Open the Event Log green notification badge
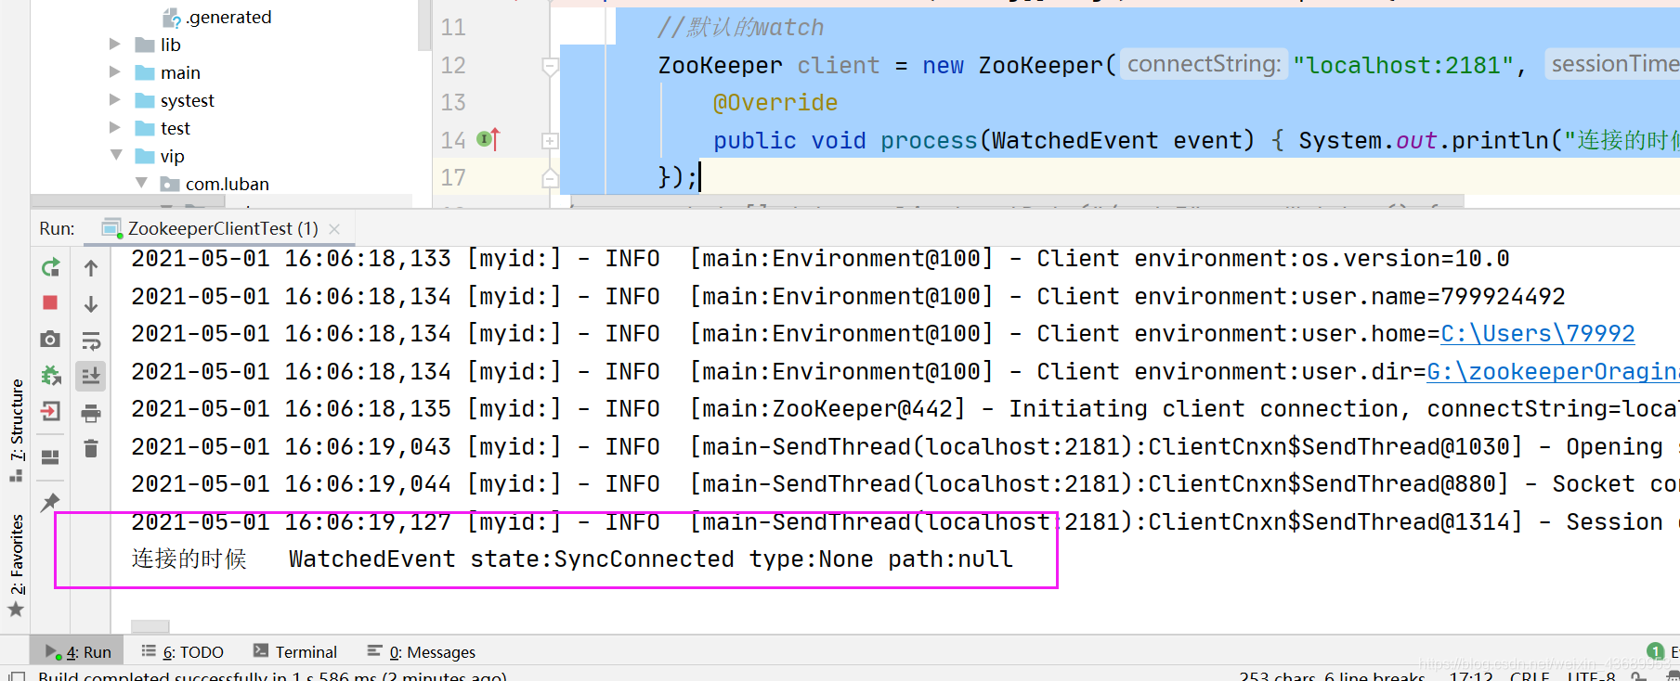 coord(1655,651)
